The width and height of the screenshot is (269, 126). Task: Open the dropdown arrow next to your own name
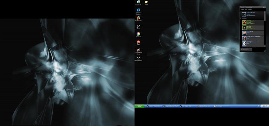pos(256,13)
